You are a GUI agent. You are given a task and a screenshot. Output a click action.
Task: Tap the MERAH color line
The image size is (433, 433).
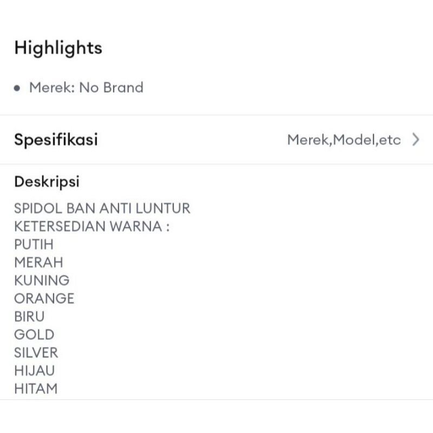(38, 263)
